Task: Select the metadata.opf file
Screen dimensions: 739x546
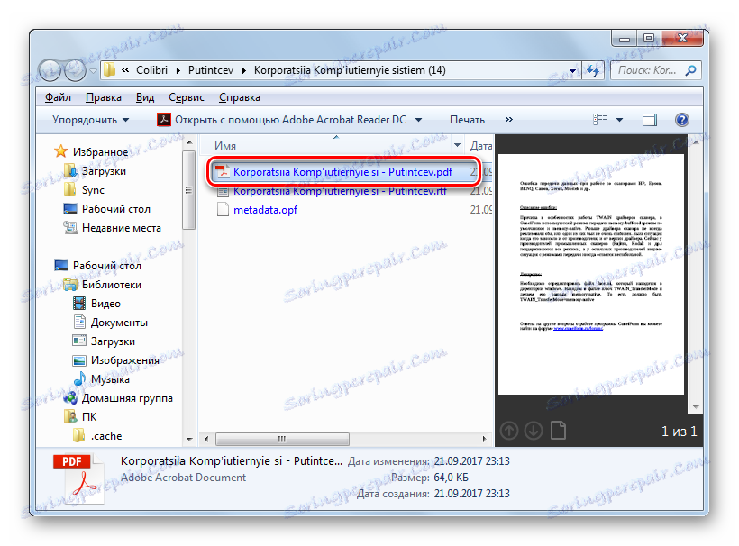Action: click(265, 210)
